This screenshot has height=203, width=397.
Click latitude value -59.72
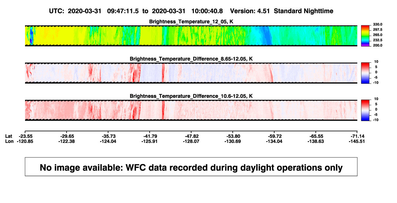pos(275,136)
